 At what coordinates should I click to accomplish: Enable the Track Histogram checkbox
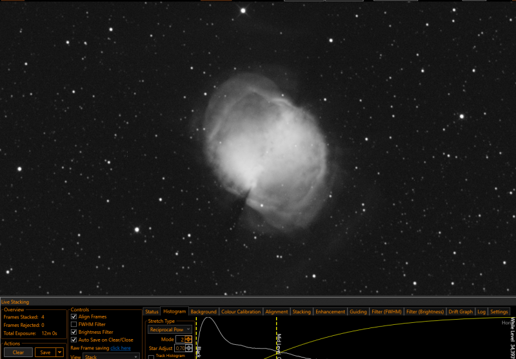[152, 357]
